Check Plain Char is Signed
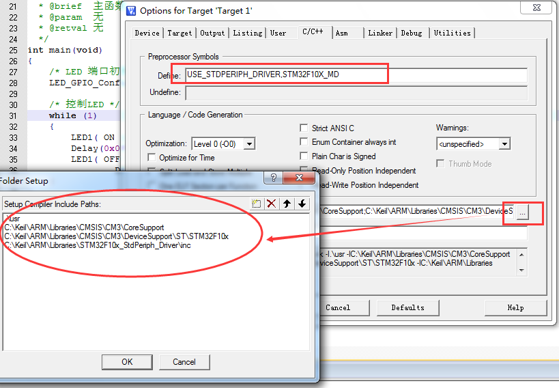 click(x=304, y=156)
